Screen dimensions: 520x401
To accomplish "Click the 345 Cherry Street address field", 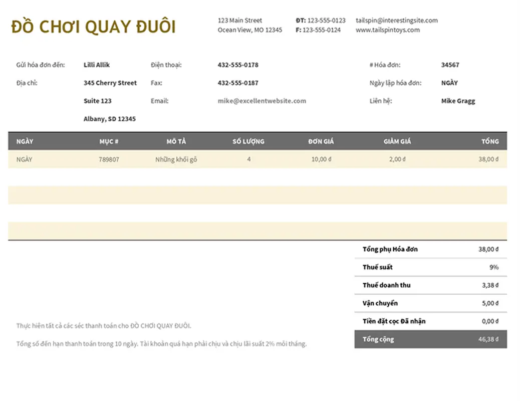I will 110,83.
